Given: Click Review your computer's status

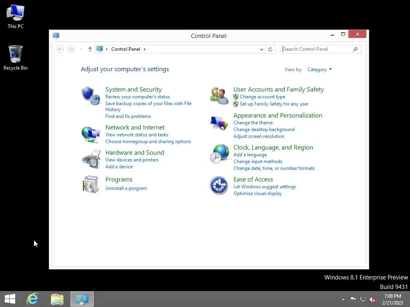Looking at the screenshot, I should (138, 97).
